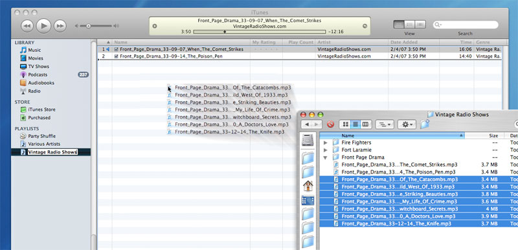This screenshot has height=250, width=518.
Task: Sort iTunes list by Play Count column
Action: [x=299, y=42]
